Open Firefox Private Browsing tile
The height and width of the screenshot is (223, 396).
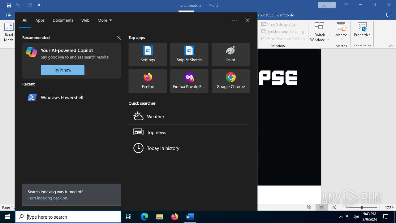pyautogui.click(x=189, y=81)
